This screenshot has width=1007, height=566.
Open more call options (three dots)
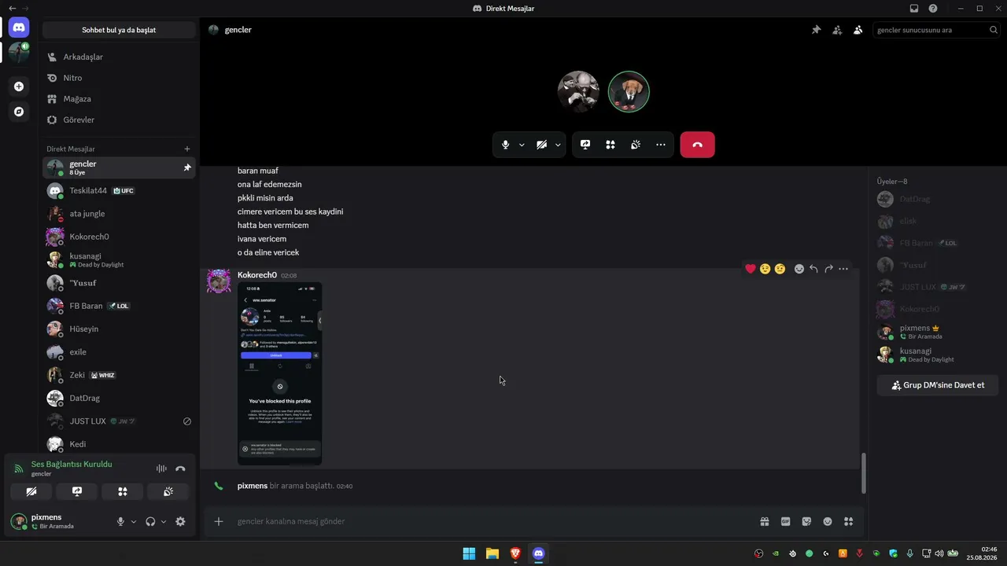[x=661, y=145]
